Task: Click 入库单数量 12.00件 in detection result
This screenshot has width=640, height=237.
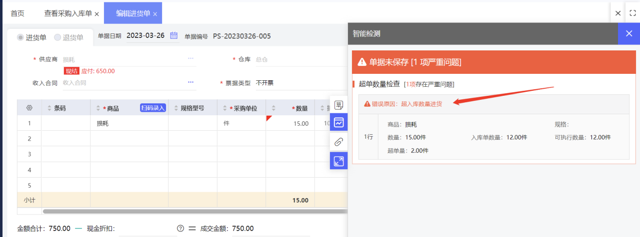Action: [x=499, y=137]
